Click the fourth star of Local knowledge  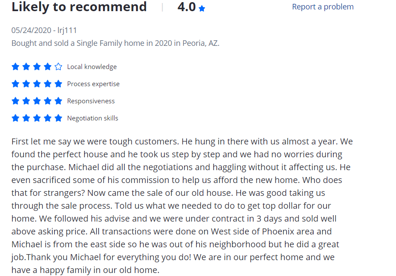coord(48,66)
